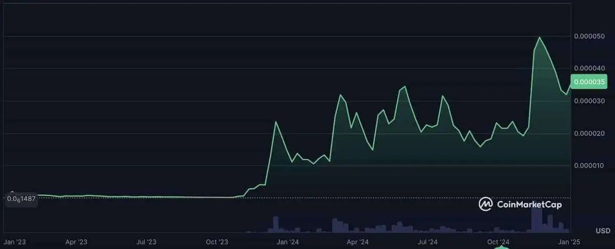Select the Apr '23 date on time axis

click(77, 241)
